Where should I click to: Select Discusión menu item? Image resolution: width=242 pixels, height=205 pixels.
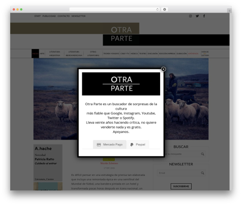tap(152, 53)
